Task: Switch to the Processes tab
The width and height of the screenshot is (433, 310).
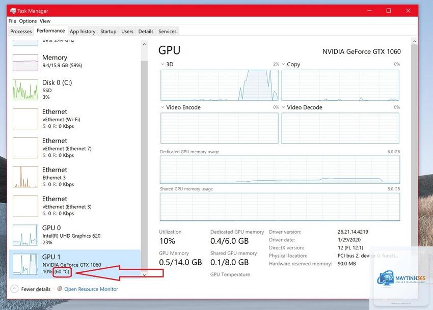Action: (21, 32)
